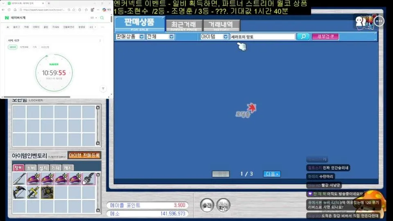Open the Copilot icon in browser toolbar
The width and height of the screenshot is (393, 221).
tap(104, 10)
